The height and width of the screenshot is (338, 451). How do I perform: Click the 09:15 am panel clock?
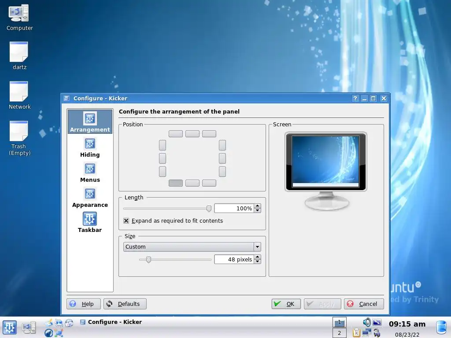click(x=407, y=324)
